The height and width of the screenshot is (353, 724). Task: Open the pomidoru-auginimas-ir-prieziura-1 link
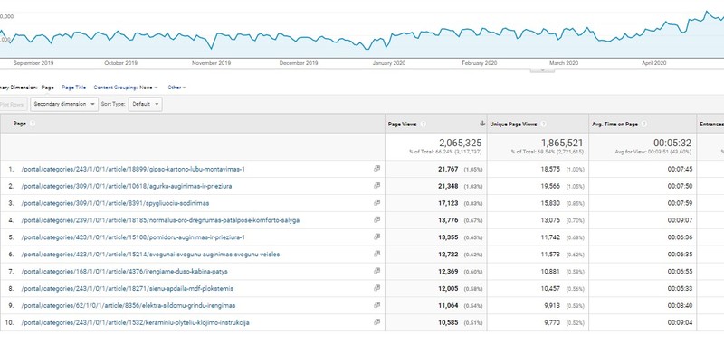point(133,237)
